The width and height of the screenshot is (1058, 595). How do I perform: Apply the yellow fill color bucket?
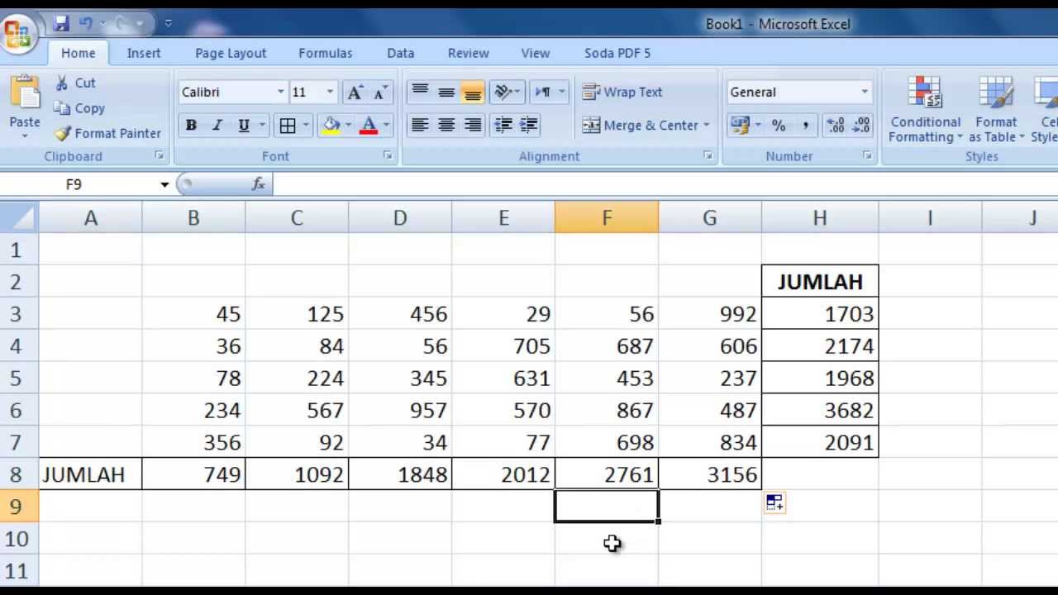click(331, 126)
